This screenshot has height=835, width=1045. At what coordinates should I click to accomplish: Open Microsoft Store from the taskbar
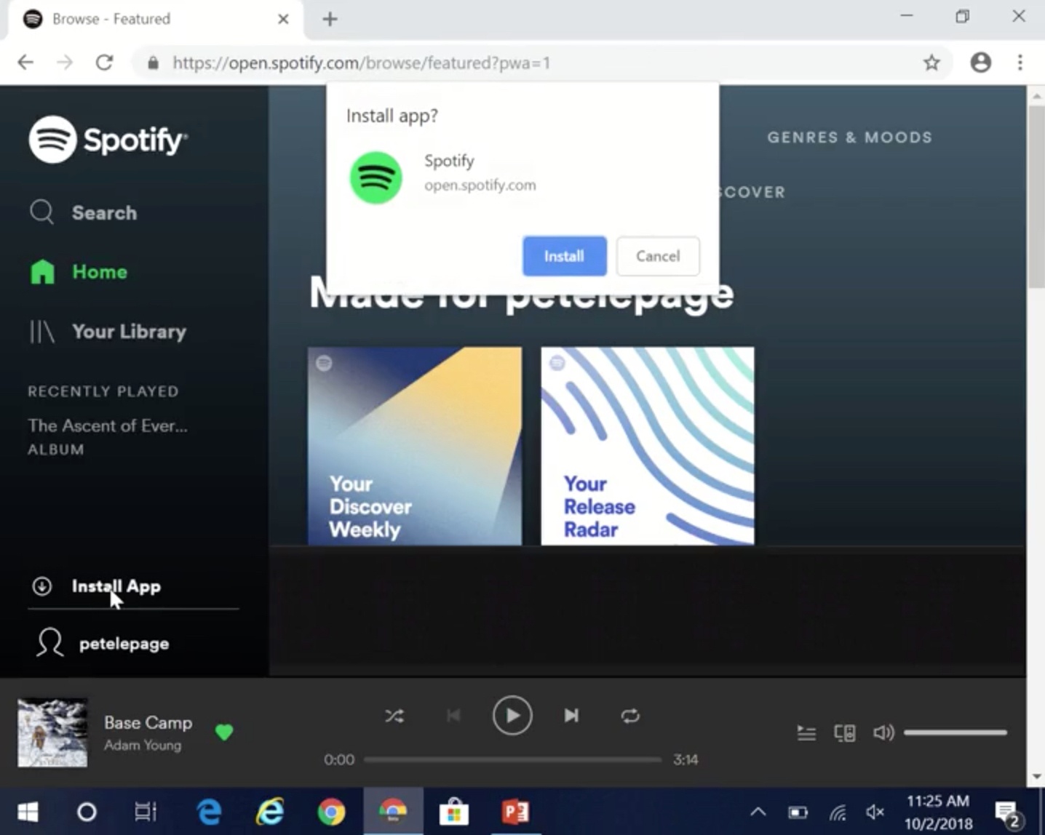point(453,812)
